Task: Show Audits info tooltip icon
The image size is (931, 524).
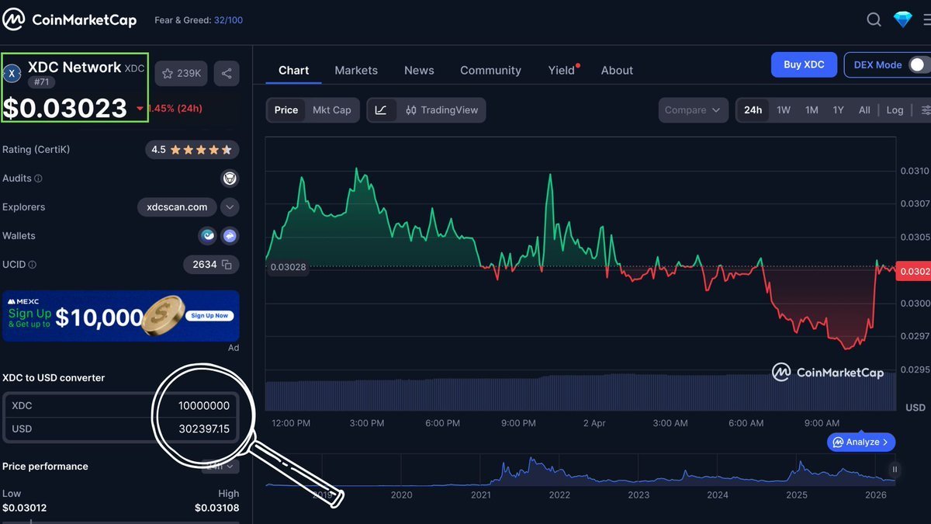Action: 39,179
